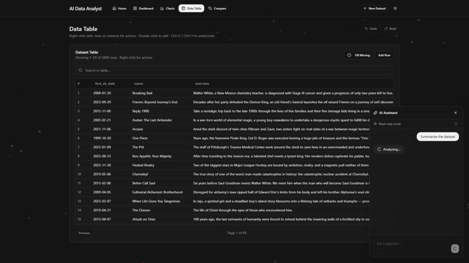Click the Fill Missing button
The image size is (469, 263).
point(358,55)
